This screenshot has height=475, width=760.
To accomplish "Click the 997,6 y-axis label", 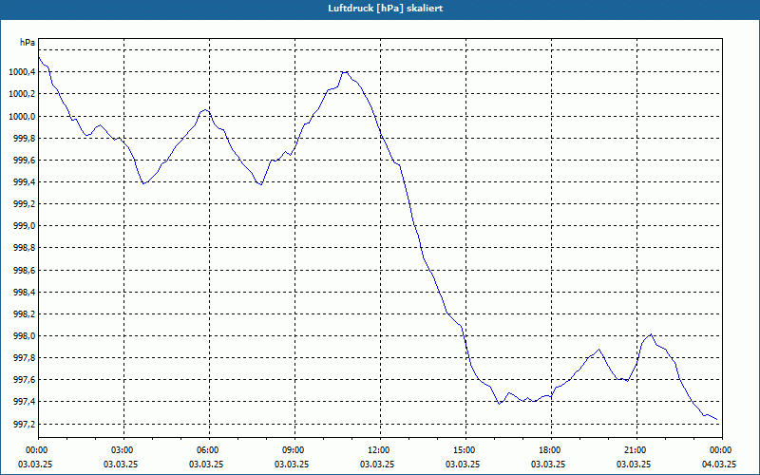I will point(25,380).
